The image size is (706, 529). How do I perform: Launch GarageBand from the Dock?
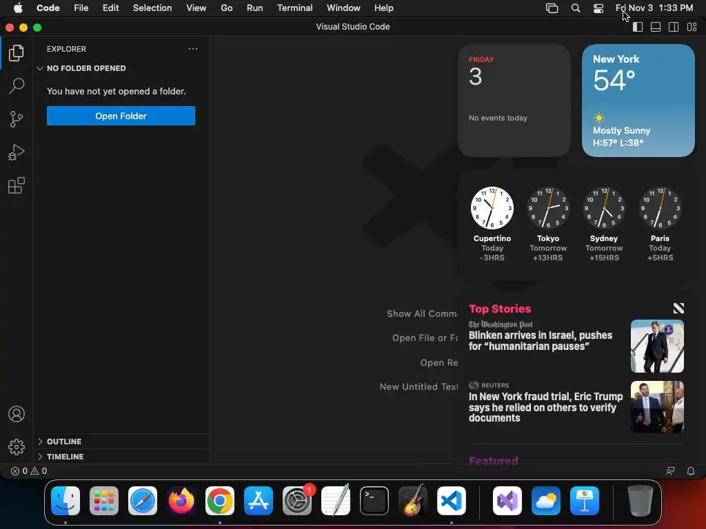click(413, 501)
